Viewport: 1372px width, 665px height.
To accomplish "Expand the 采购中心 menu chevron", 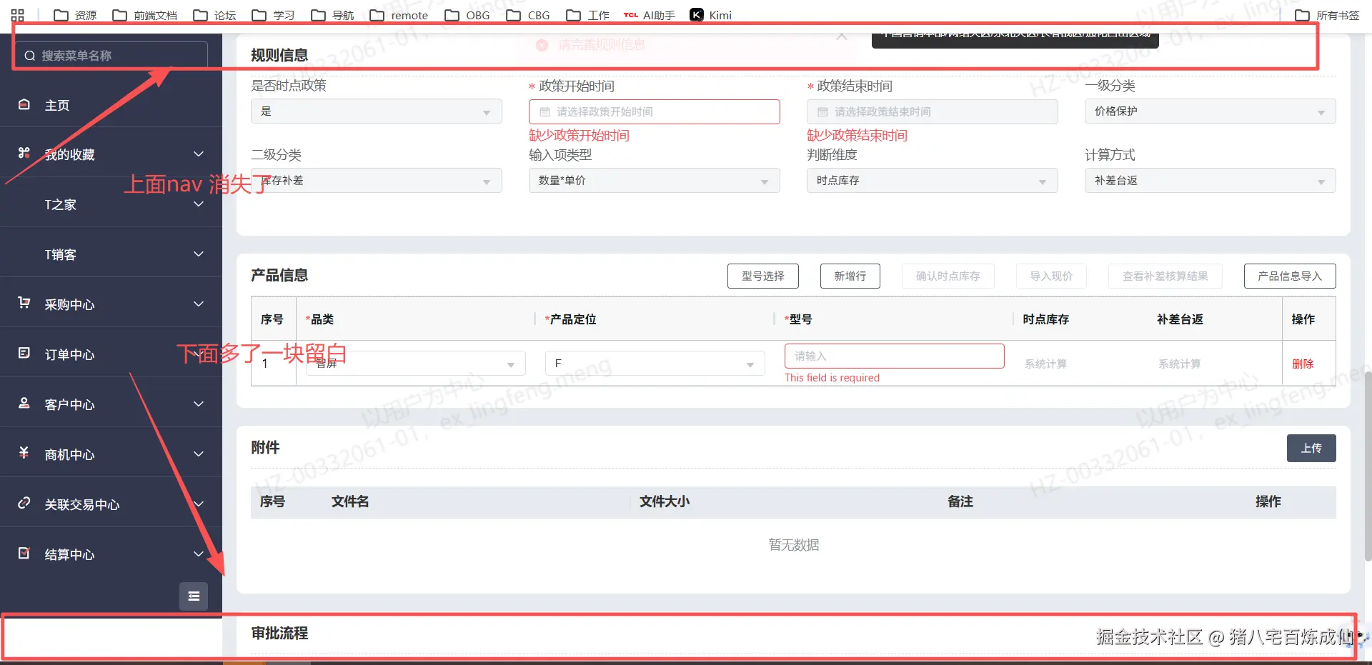I will pos(199,304).
